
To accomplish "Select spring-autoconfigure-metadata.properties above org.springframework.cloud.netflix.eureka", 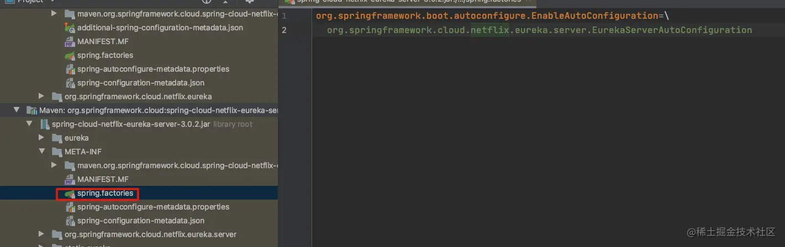I will pyautogui.click(x=153, y=69).
